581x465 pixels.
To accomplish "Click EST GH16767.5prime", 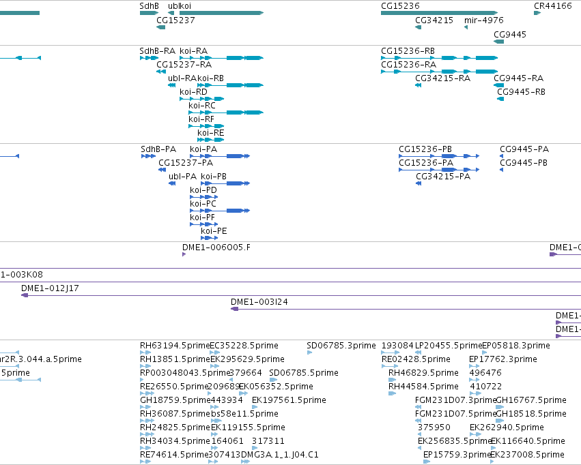I will pos(531,401).
